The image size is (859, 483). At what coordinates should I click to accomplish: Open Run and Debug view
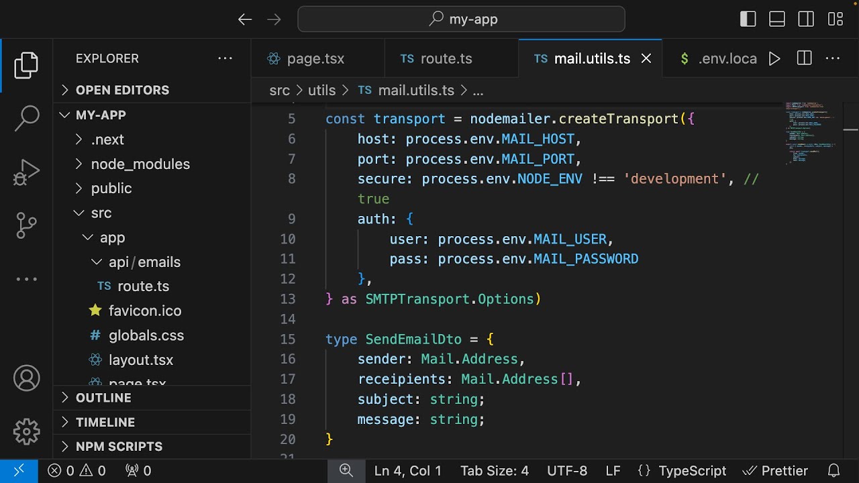click(x=27, y=172)
